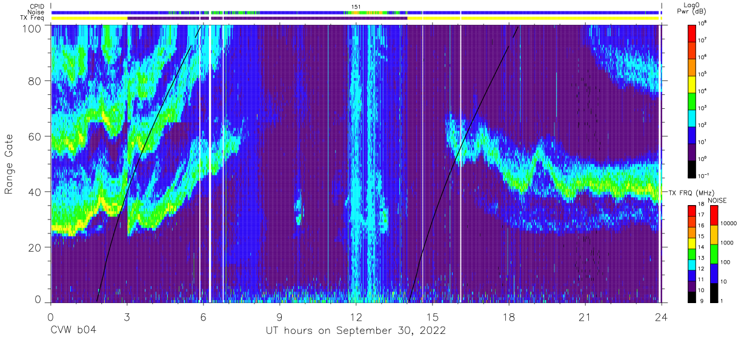Click the 1000 label on the NOISE scale

[x=728, y=243]
